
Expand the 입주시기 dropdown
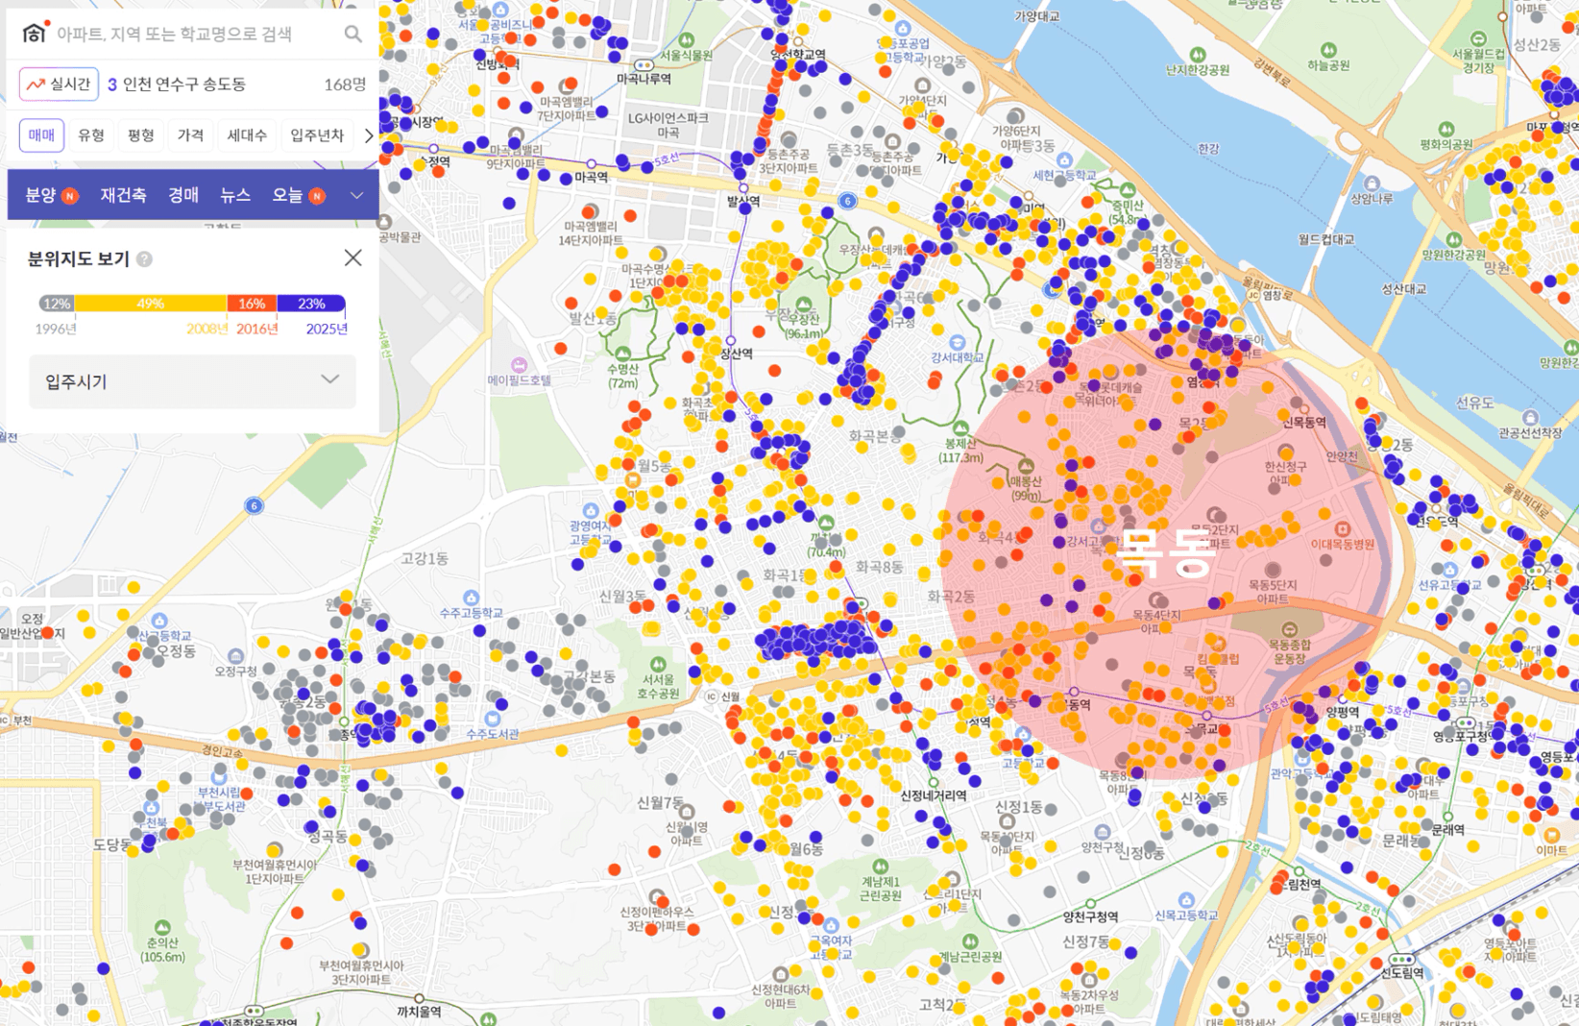(x=192, y=381)
